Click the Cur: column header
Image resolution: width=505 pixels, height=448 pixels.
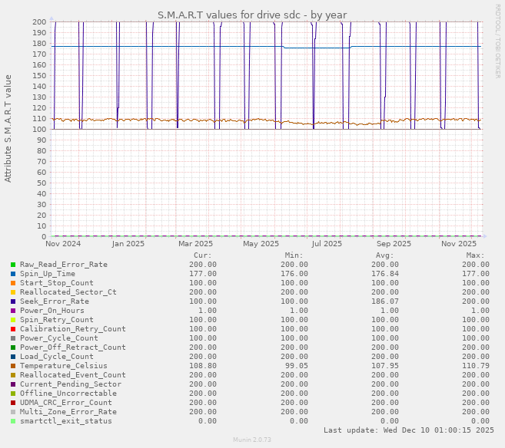click(x=202, y=255)
